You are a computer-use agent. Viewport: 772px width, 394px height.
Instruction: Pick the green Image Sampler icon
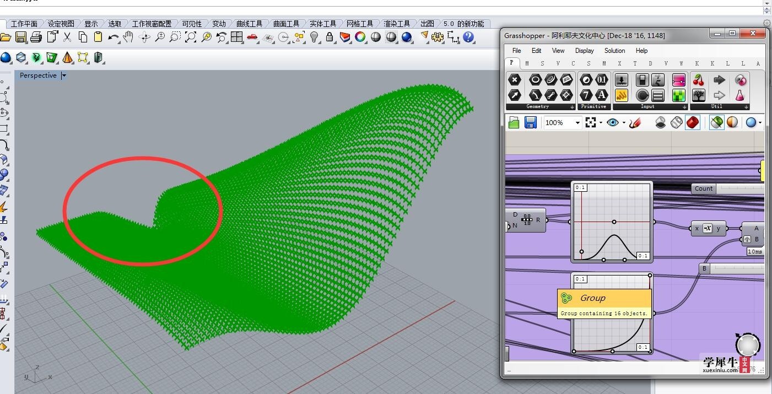(x=679, y=95)
